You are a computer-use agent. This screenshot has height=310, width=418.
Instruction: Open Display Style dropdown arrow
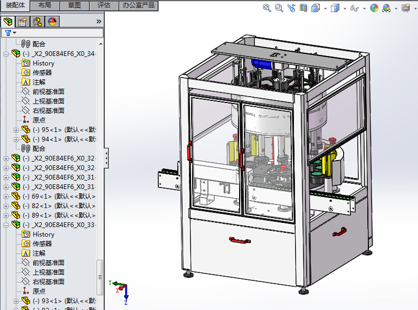click(345, 8)
